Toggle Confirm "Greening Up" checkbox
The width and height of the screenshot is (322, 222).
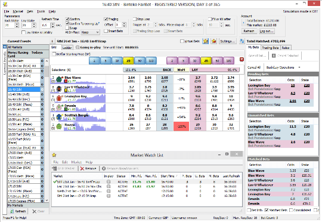(67, 23)
